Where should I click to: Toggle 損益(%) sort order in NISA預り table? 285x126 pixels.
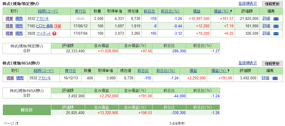pyautogui.click(x=220, y=71)
